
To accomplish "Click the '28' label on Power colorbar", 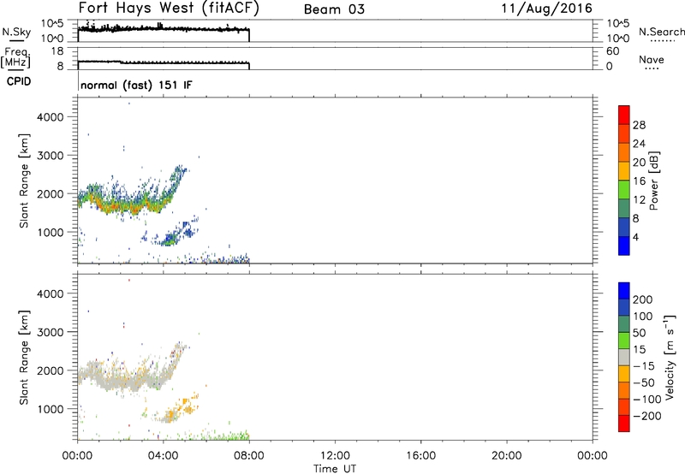I will [639, 125].
